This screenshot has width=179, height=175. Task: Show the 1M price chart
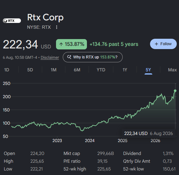click(x=53, y=70)
